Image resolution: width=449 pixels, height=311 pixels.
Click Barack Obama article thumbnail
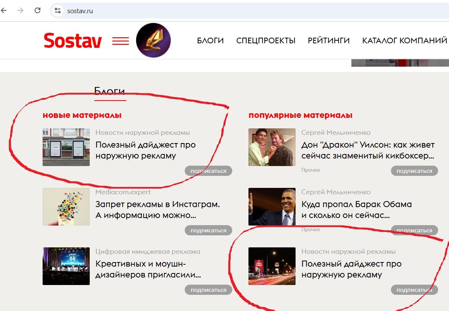[x=272, y=207]
